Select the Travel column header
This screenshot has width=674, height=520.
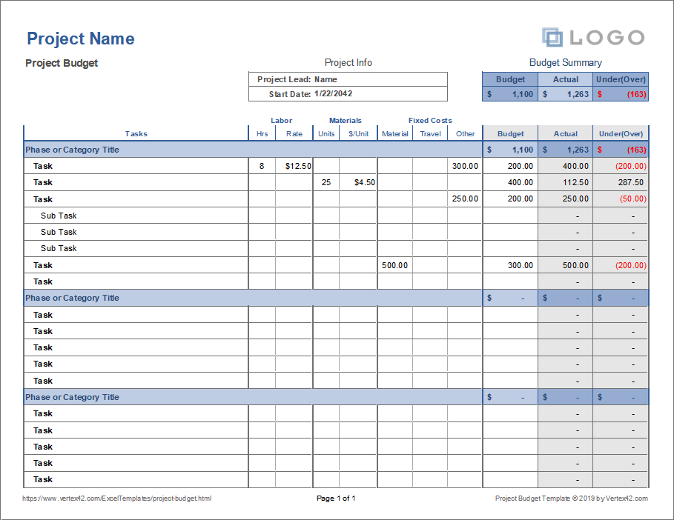click(430, 134)
